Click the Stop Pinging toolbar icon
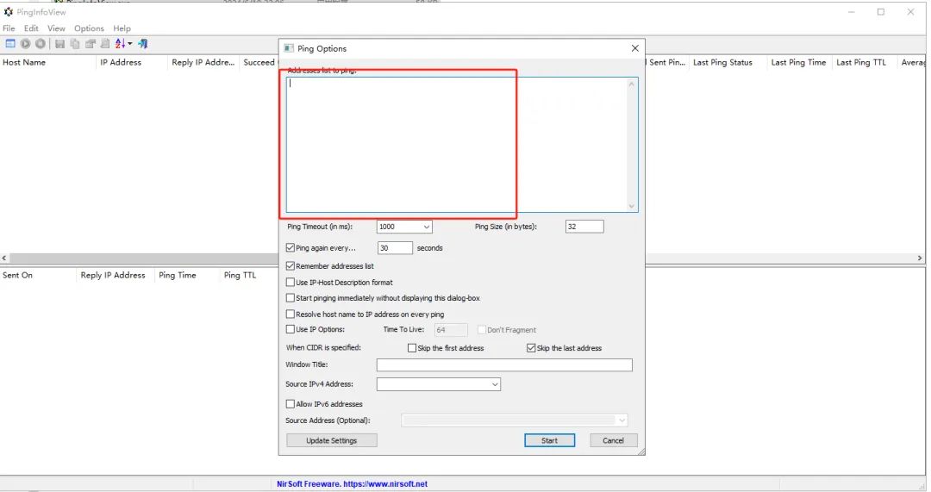Screen dimensions: 931x492 point(41,43)
